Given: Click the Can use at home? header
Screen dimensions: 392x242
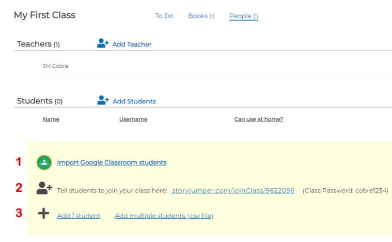Looking at the screenshot, I should pos(258,119).
